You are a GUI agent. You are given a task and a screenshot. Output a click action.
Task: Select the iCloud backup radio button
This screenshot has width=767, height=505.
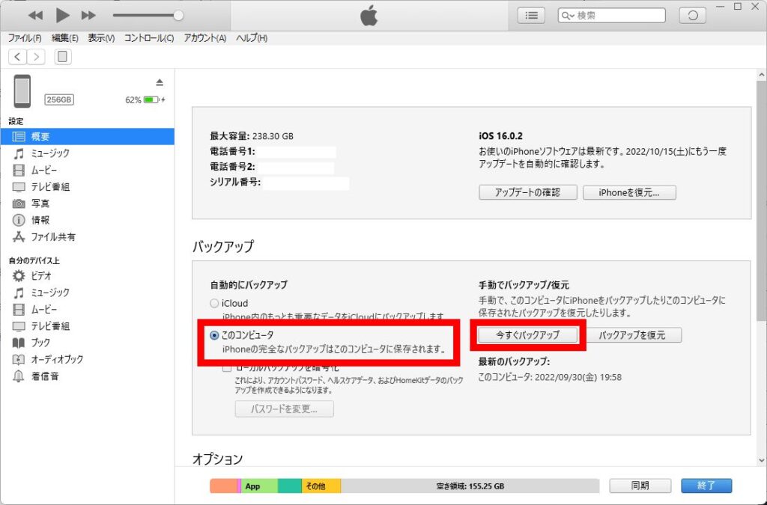click(215, 304)
